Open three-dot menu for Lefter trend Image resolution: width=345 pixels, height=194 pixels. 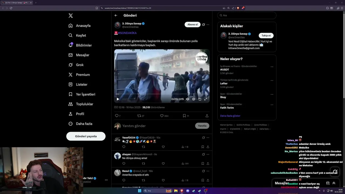(272, 81)
